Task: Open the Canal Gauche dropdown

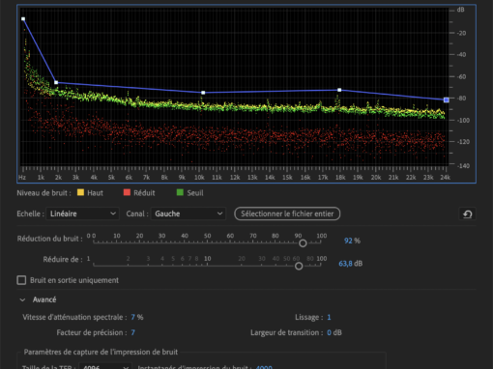Action: coord(188,213)
